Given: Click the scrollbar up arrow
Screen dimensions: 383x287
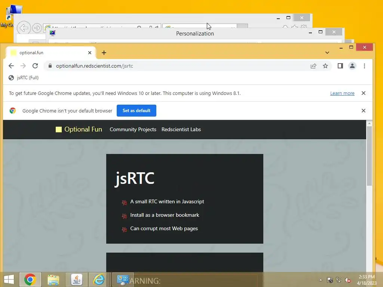Looking at the screenshot, I should pyautogui.click(x=369, y=123).
